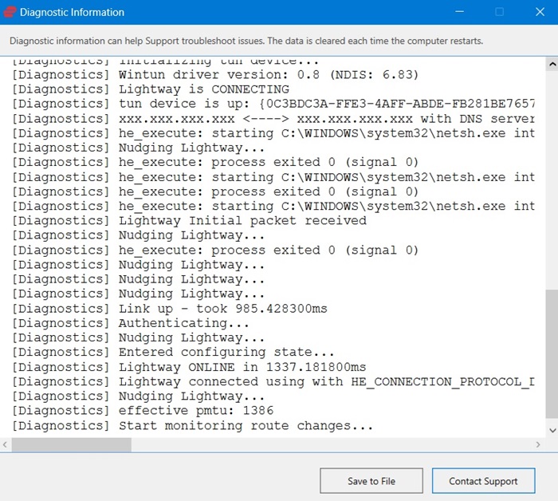Close the Diagnostic Information window

[x=540, y=12]
